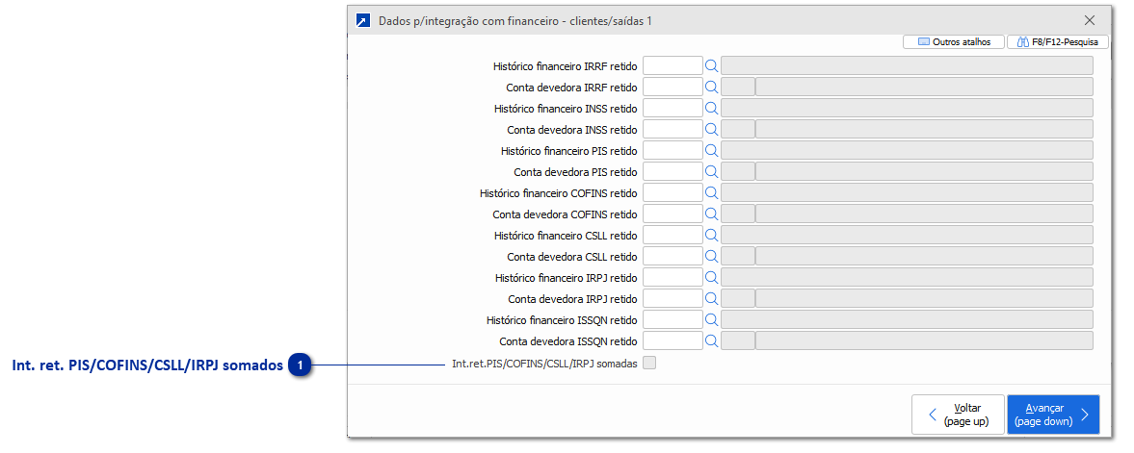Focus Histórico financeiro COFINS retido code field

672,193
